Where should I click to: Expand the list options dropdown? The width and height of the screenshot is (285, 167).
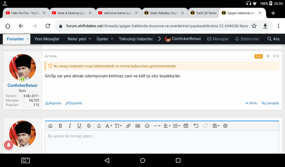176,126
